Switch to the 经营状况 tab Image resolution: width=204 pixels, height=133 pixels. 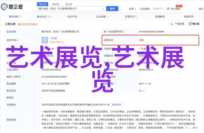[131, 16]
